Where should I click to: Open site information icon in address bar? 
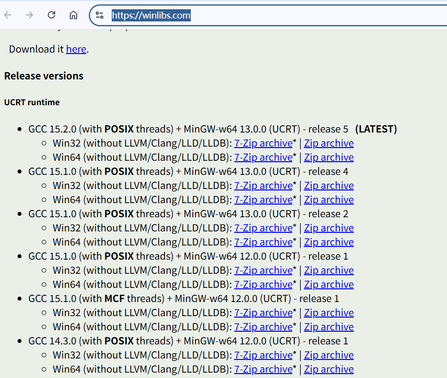pos(100,15)
